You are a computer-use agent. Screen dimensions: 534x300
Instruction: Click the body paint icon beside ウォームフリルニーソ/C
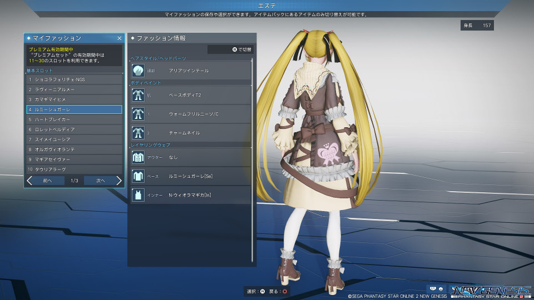[138, 114]
